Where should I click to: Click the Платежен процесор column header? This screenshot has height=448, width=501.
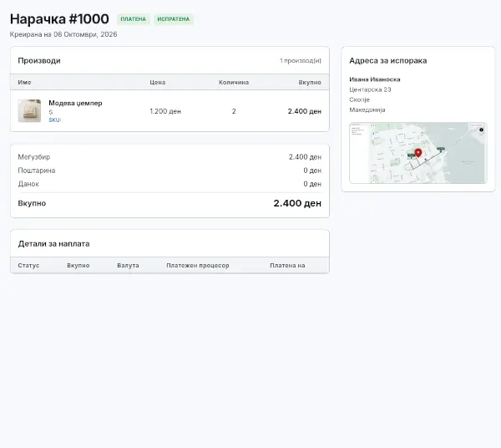pyautogui.click(x=198, y=265)
